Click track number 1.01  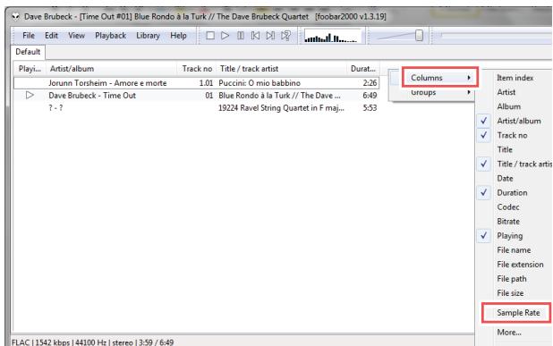click(206, 83)
